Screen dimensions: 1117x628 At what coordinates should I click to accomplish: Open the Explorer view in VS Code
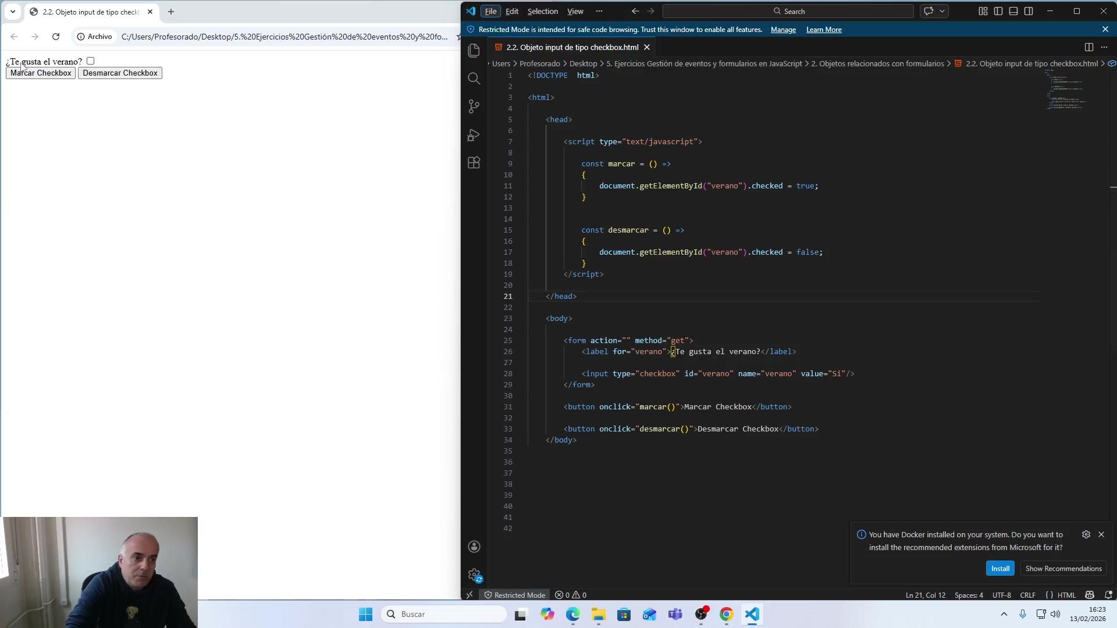[x=474, y=51]
